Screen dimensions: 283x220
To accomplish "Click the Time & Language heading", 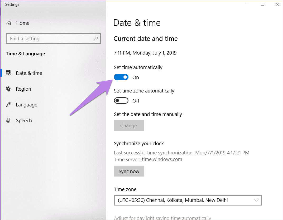I will tap(25, 54).
